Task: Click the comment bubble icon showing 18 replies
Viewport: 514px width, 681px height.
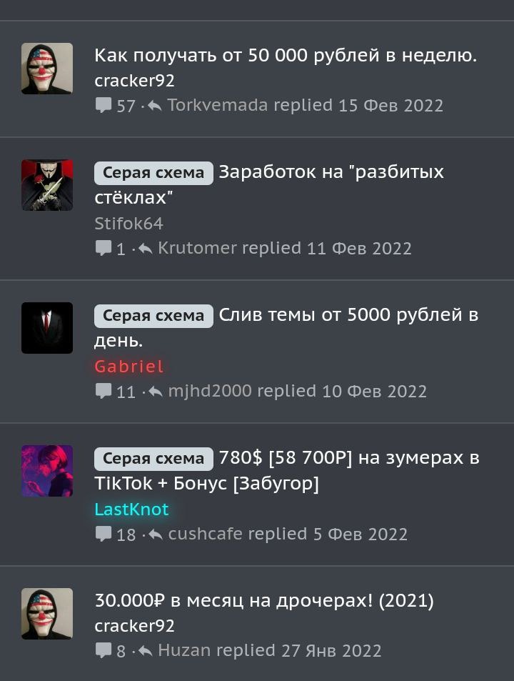Action: [104, 535]
